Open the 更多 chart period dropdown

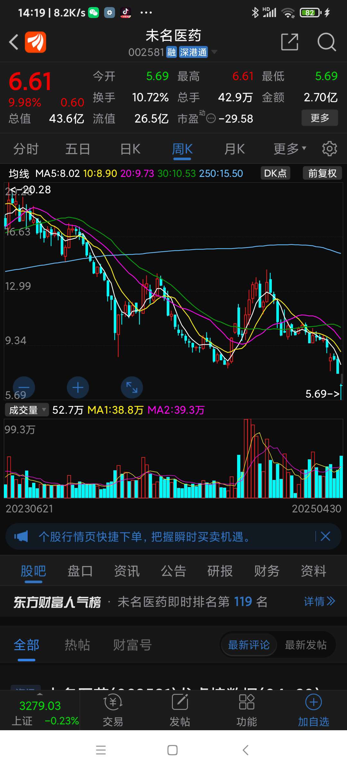pyautogui.click(x=290, y=149)
